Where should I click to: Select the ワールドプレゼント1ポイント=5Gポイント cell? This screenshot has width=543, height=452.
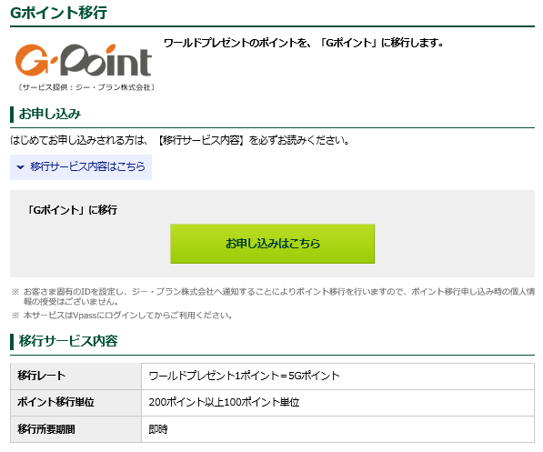pyautogui.click(x=337, y=376)
